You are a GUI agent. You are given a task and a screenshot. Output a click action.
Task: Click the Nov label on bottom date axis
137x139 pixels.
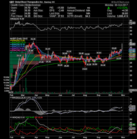(x=123, y=137)
